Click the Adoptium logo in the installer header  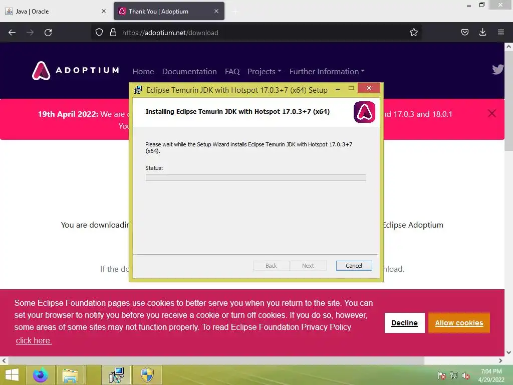[364, 112]
